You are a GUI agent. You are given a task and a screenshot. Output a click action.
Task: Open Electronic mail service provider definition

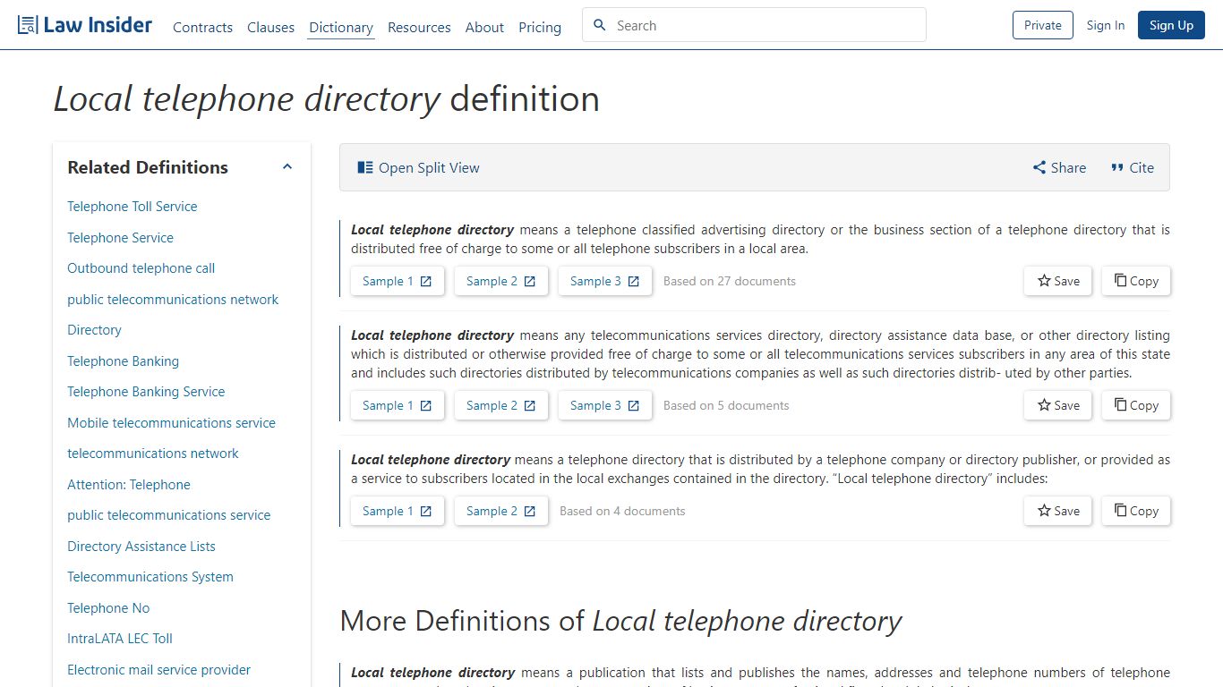(158, 670)
